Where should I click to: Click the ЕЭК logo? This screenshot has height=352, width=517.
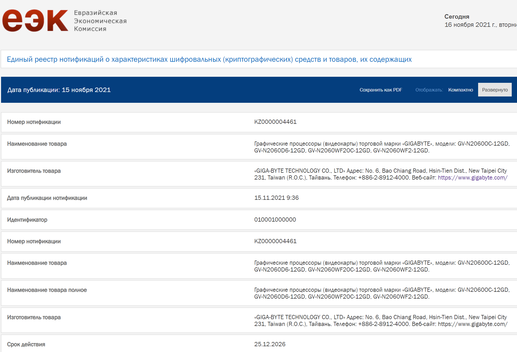click(35, 21)
